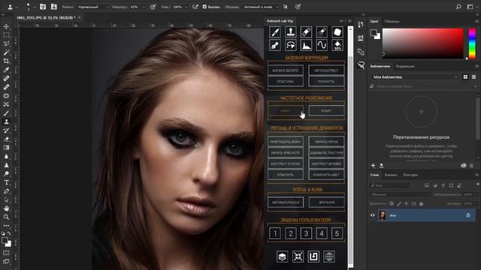
Task: Select the Move tool in the left toolbar
Action: pos(6,27)
